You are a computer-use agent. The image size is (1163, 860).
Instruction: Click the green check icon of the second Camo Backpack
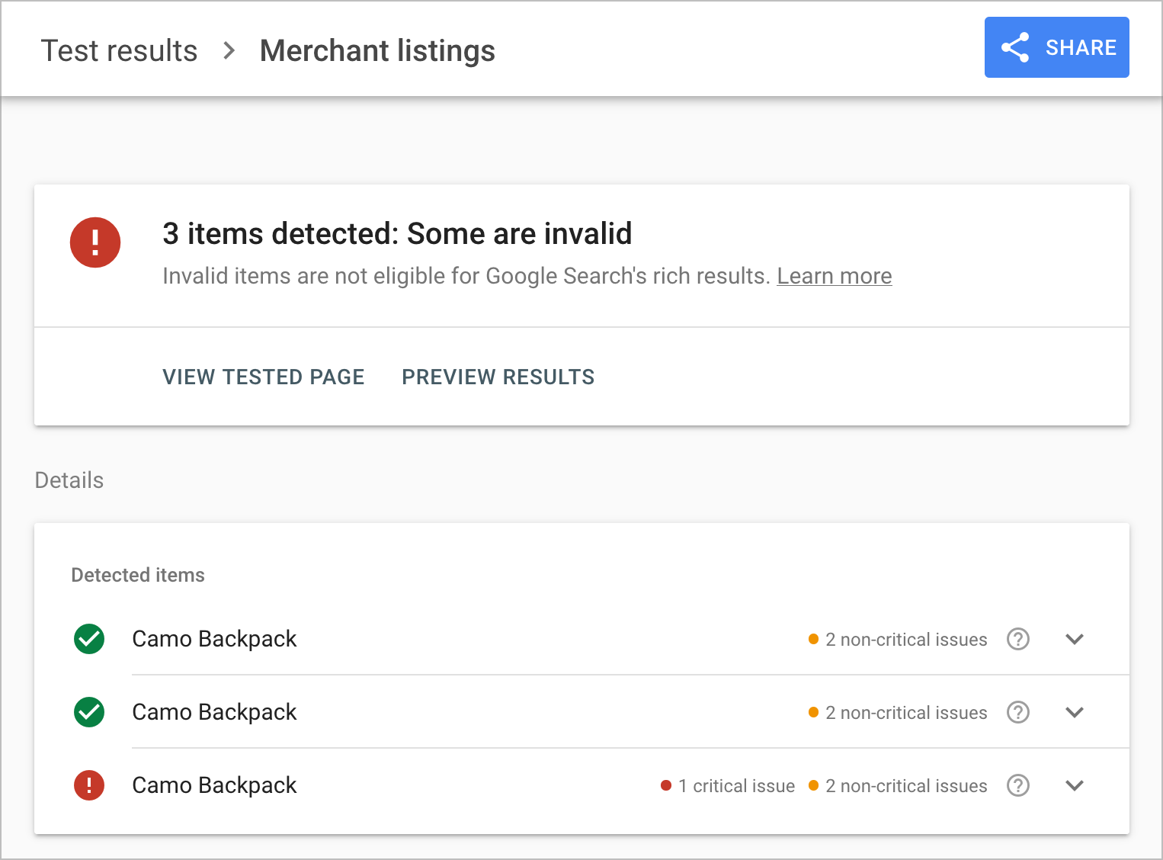[89, 712]
